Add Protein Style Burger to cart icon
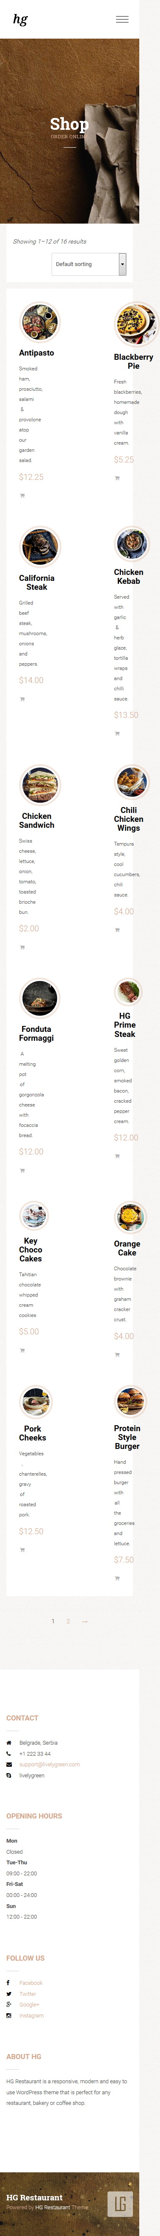The width and height of the screenshot is (160, 2236). coord(117,1578)
